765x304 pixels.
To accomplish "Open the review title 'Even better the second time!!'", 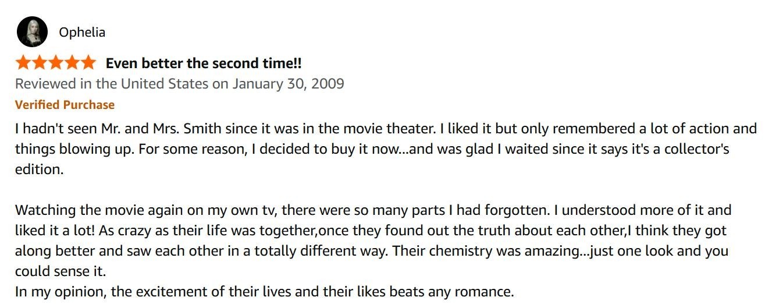I will pos(204,63).
